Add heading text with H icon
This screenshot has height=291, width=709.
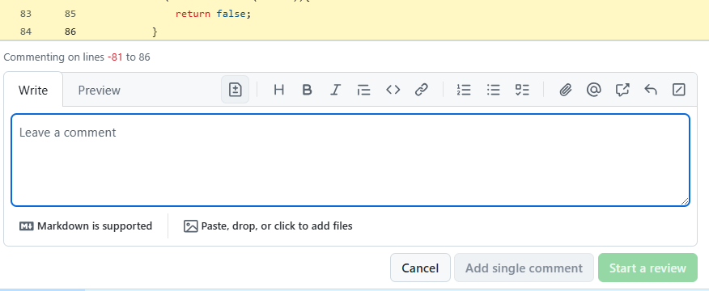279,90
